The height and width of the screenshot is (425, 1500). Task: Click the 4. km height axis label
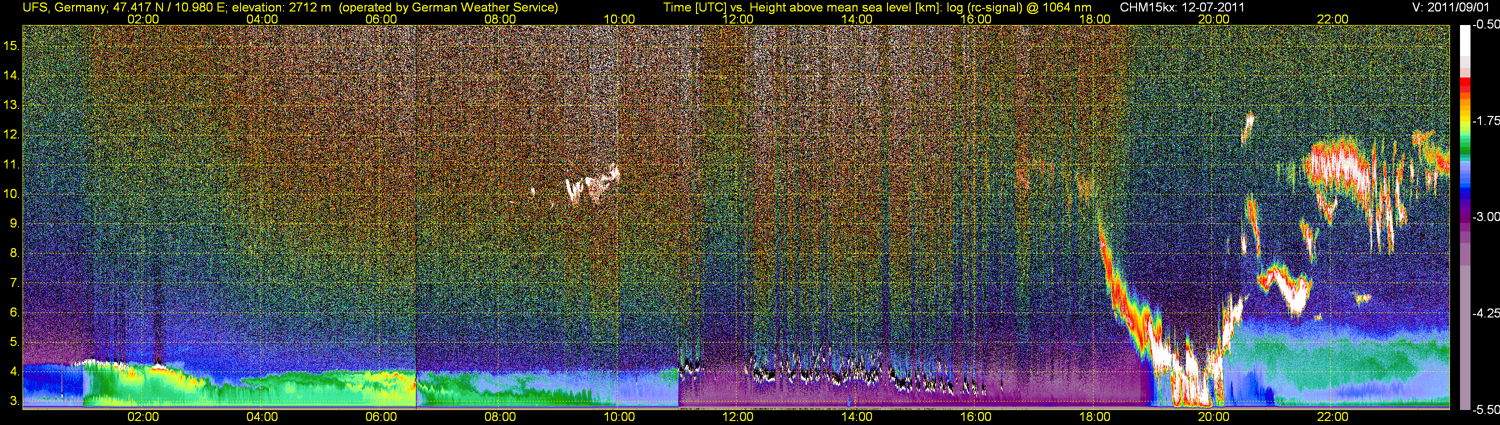[15, 371]
